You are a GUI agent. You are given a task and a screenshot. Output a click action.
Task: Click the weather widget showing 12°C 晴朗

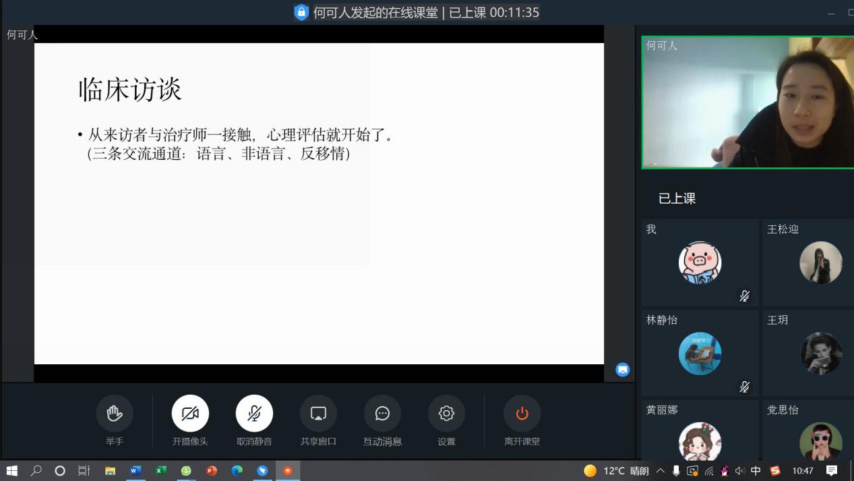[x=616, y=471]
